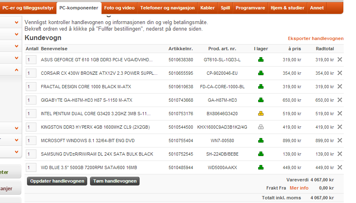Image resolution: width=356 pixels, height=203 pixels.
Task: Click green stock icon for Fractal Design case
Action: click(261, 87)
